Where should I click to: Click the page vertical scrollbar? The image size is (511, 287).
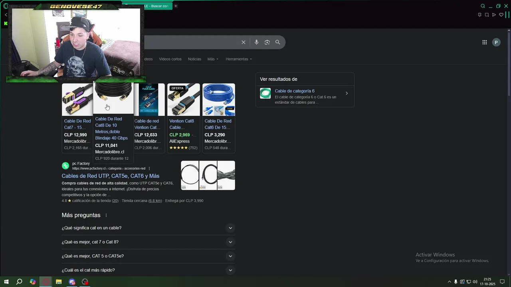(509, 64)
